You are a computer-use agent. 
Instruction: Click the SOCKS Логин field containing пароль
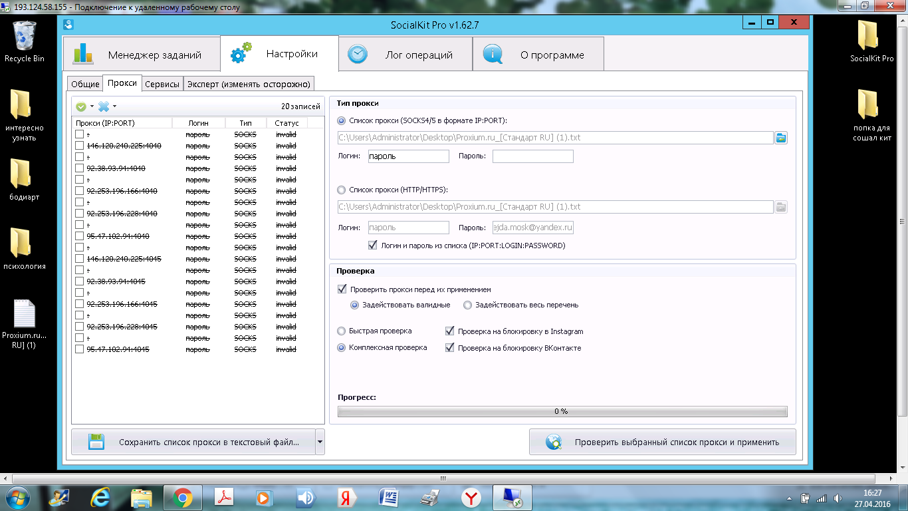click(409, 156)
